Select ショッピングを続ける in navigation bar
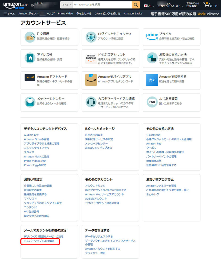This screenshot has width=221, height=263. (108, 14)
